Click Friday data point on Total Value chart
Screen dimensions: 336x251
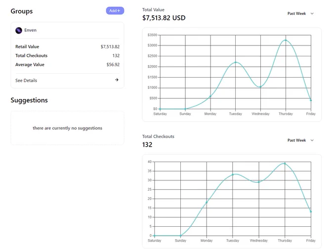(311, 100)
